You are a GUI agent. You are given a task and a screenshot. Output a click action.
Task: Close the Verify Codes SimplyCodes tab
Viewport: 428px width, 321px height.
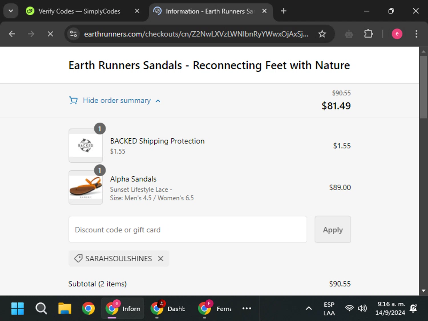click(x=137, y=11)
